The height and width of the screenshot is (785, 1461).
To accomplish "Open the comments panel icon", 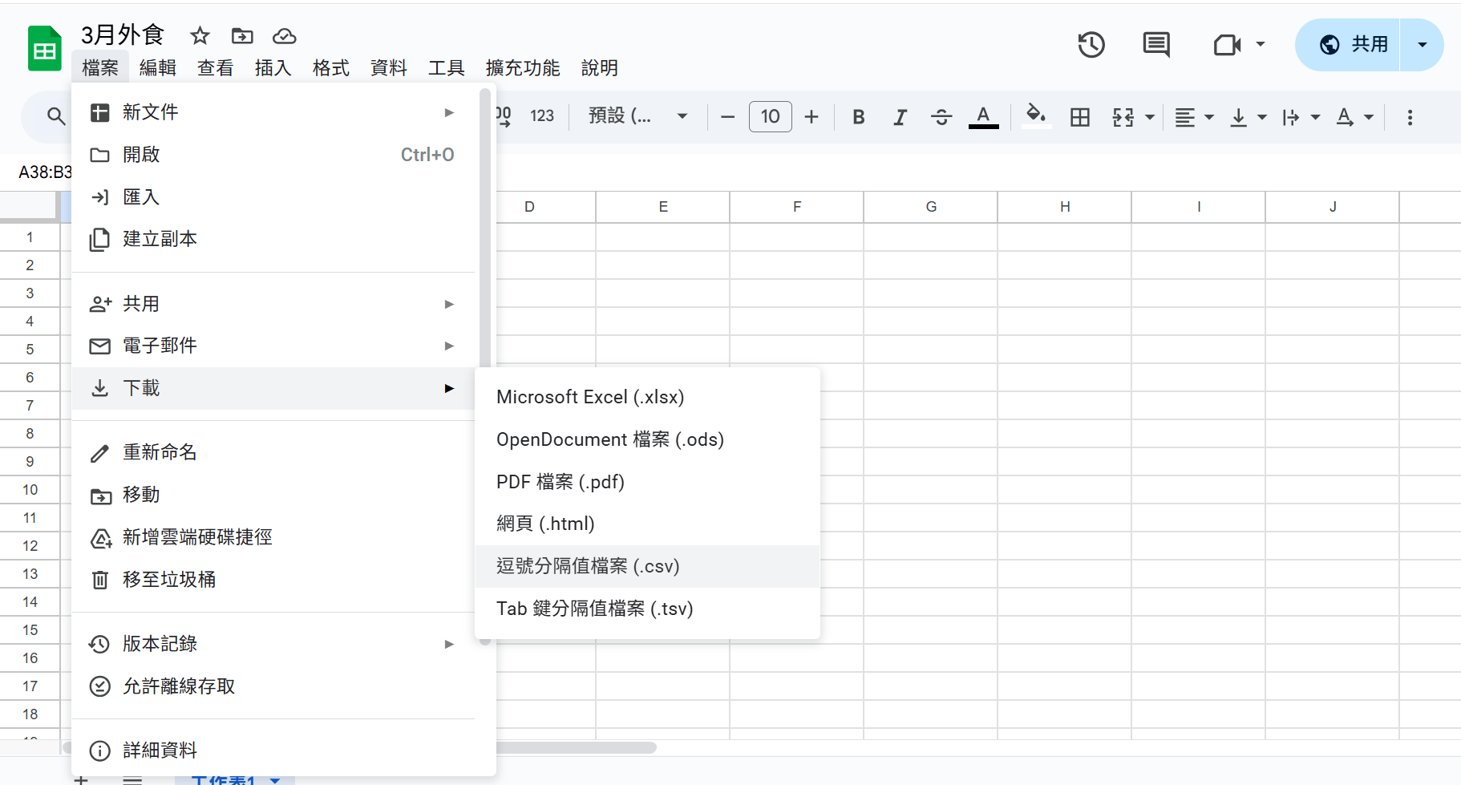I will pyautogui.click(x=1156, y=44).
